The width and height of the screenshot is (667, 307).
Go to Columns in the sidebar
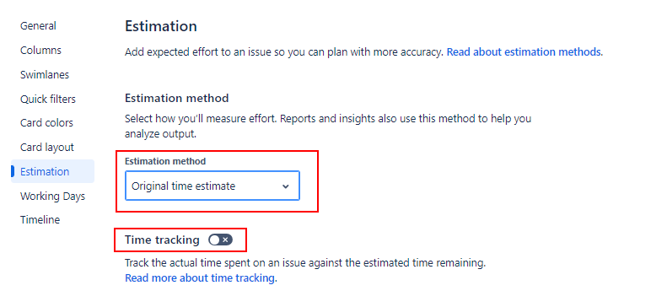point(40,50)
